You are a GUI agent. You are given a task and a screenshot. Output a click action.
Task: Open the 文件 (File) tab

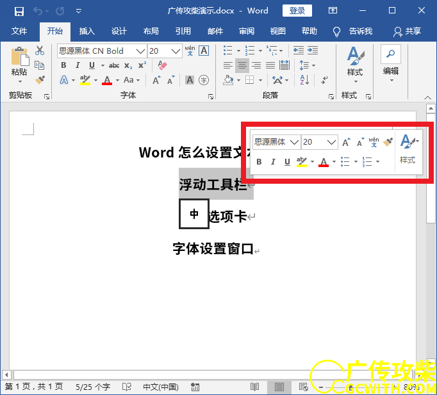pos(19,31)
